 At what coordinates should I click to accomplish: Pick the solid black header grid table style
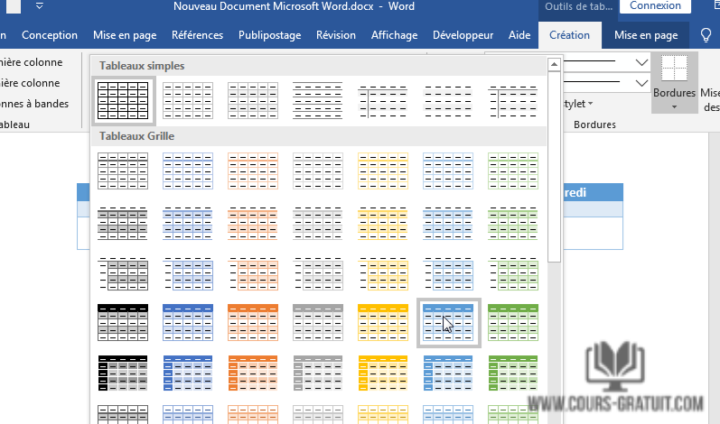pos(123,322)
